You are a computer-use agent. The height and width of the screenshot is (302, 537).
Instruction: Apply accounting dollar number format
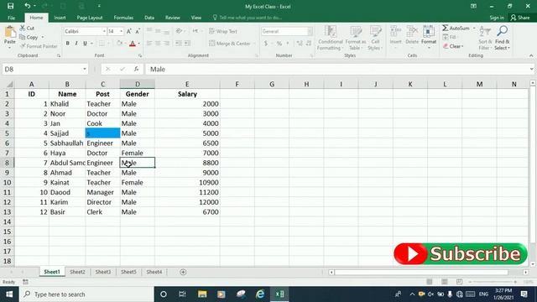(x=266, y=44)
